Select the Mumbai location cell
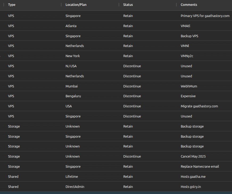Viewport: 232px width, 194px height. 72,86
